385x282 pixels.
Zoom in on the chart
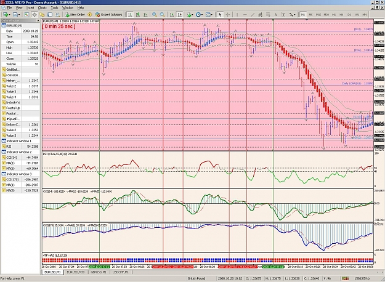155,15
